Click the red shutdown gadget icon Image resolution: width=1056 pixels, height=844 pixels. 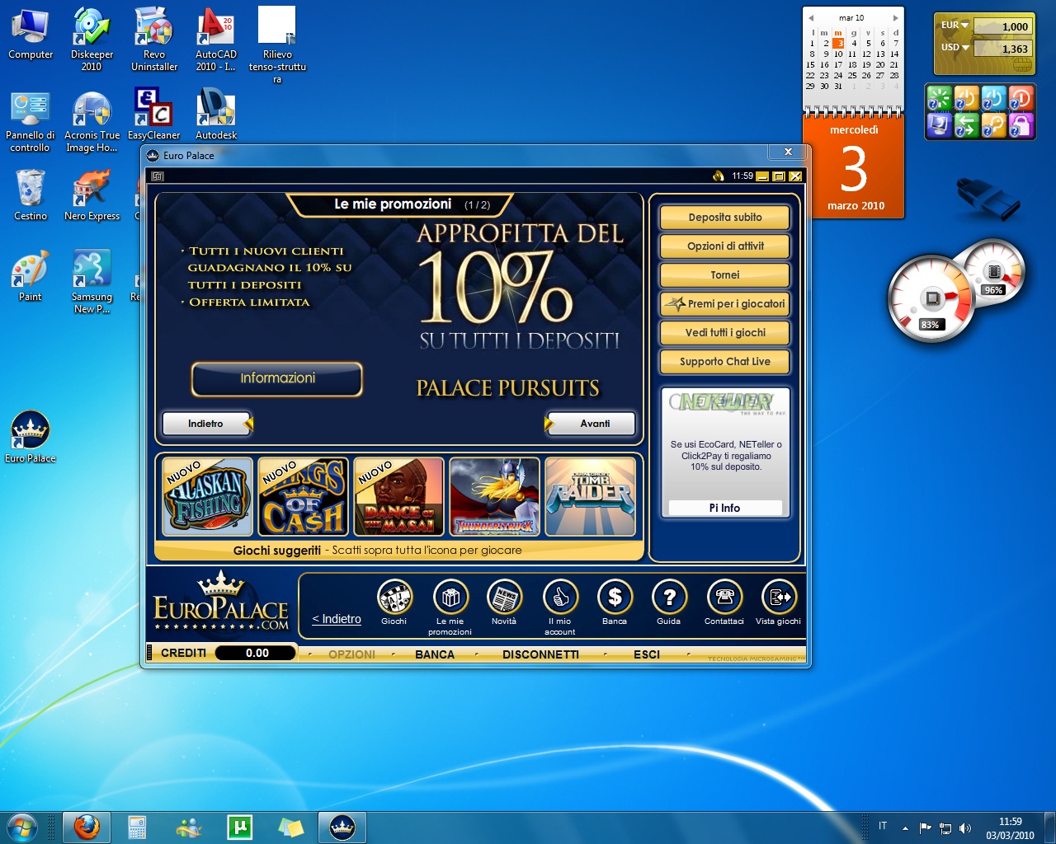[1021, 99]
